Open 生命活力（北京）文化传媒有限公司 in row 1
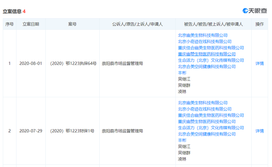This screenshot has width=272, height=167. (x=211, y=60)
